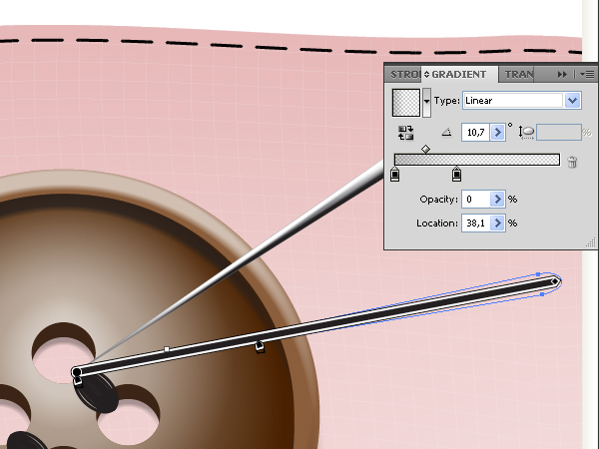Select the Gradient panel tab
599x449 pixels.
[459, 74]
